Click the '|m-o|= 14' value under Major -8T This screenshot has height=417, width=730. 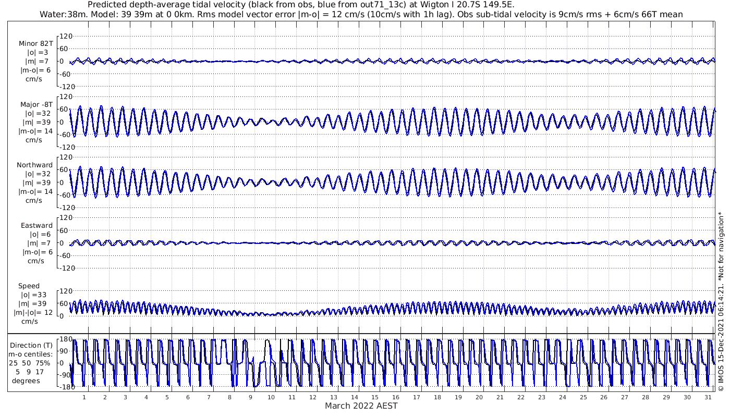point(36,131)
